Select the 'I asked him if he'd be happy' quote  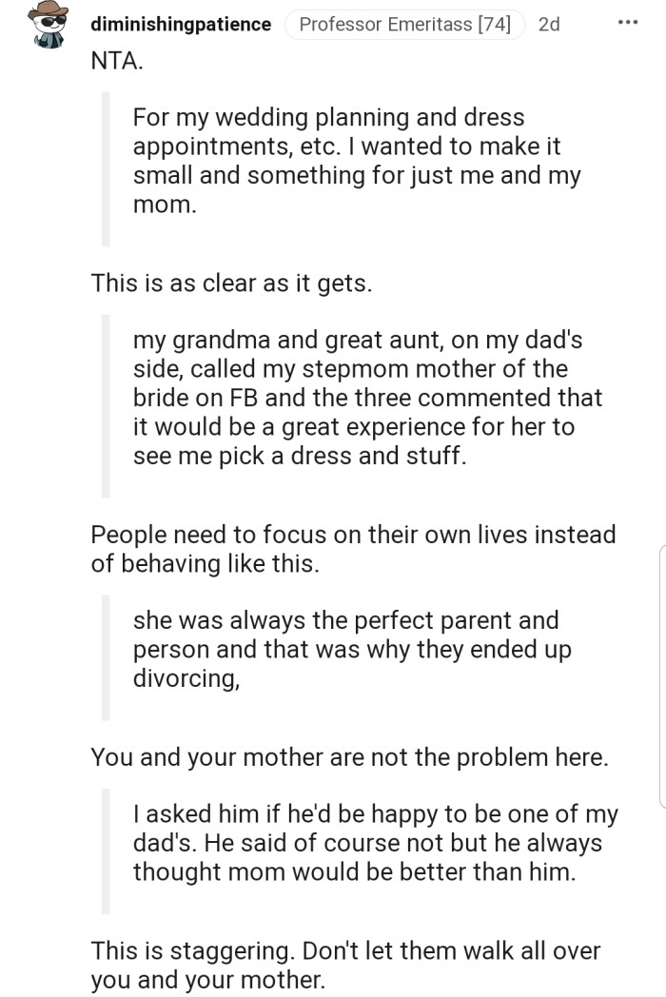375,843
